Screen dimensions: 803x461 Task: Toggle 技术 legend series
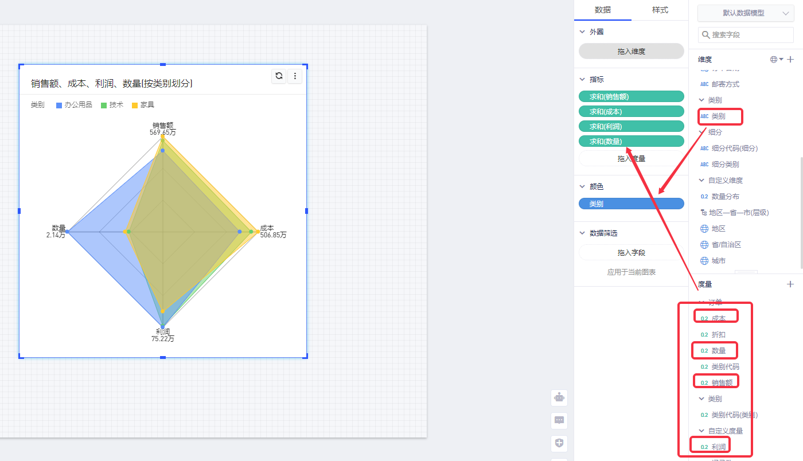[112, 105]
